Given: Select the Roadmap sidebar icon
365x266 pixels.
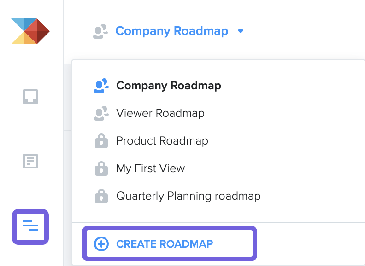Looking at the screenshot, I should [30, 227].
